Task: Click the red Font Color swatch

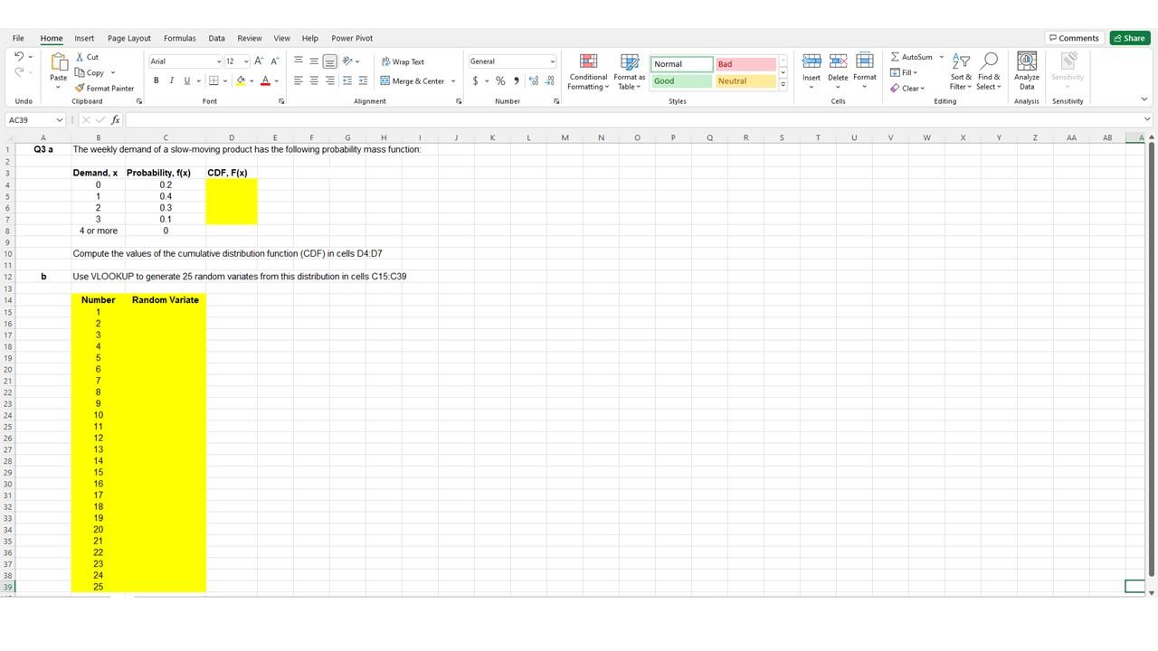Action: tap(264, 80)
